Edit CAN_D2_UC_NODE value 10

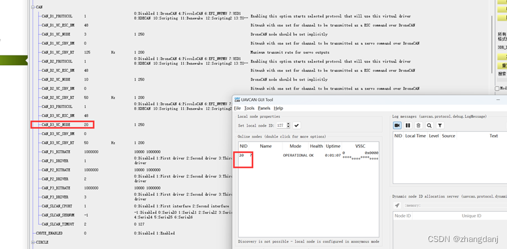point(86,79)
